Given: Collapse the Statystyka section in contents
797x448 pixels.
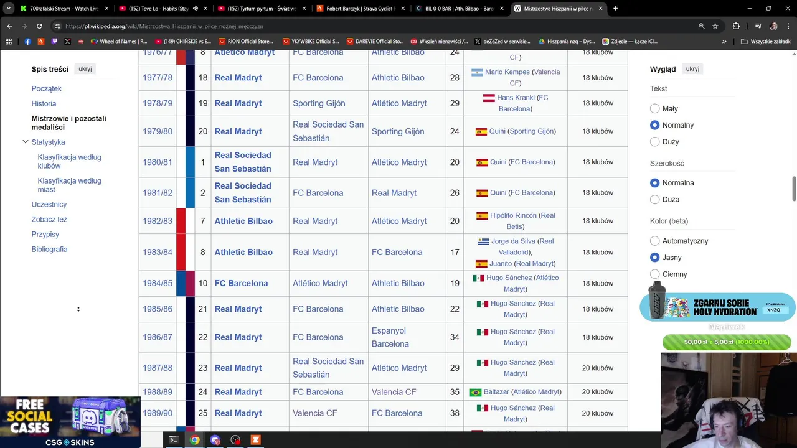Looking at the screenshot, I should [x=26, y=142].
